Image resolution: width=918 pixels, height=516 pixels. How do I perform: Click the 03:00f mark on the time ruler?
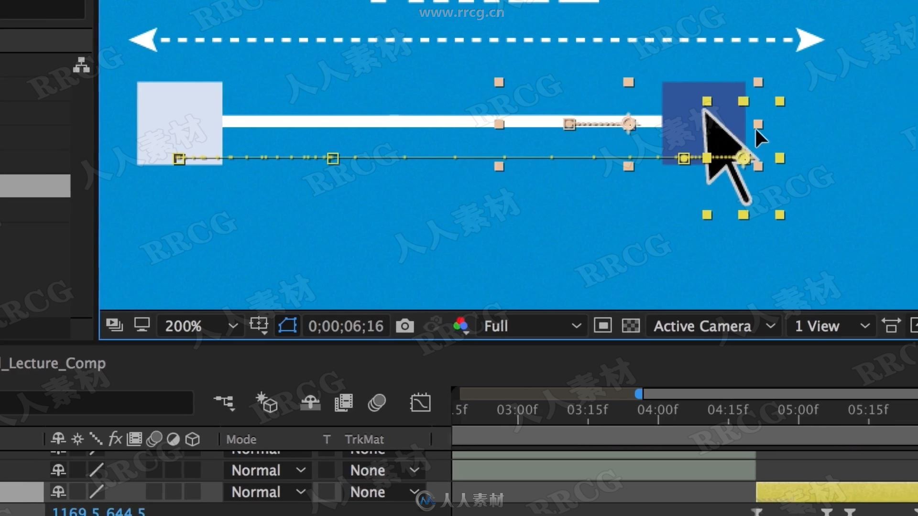point(517,410)
